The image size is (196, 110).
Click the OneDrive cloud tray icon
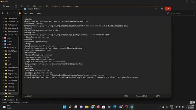click(x=163, y=107)
